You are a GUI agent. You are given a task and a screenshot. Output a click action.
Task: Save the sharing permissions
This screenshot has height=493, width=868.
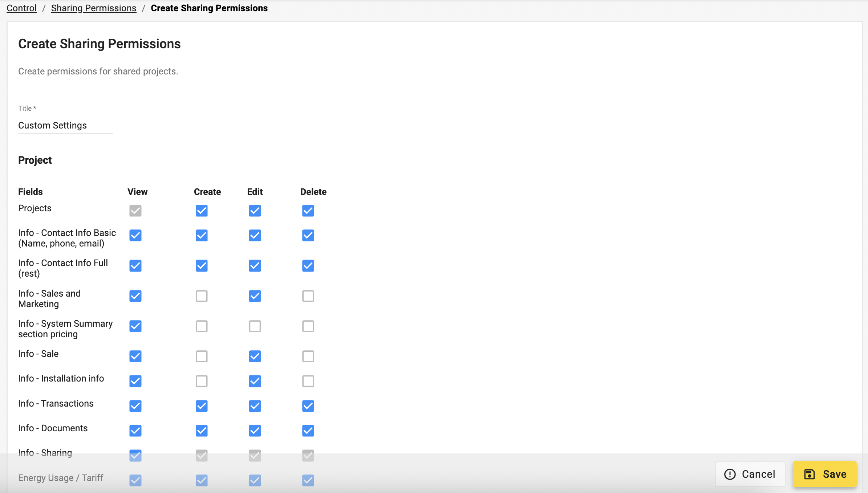825,474
